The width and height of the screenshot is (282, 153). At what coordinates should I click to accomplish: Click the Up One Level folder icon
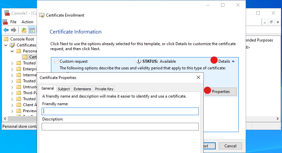tap(24, 30)
